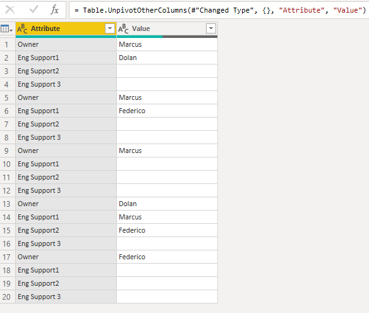The width and height of the screenshot is (369, 313).
Task: Open the Value column filter dropdown
Action: click(211, 28)
